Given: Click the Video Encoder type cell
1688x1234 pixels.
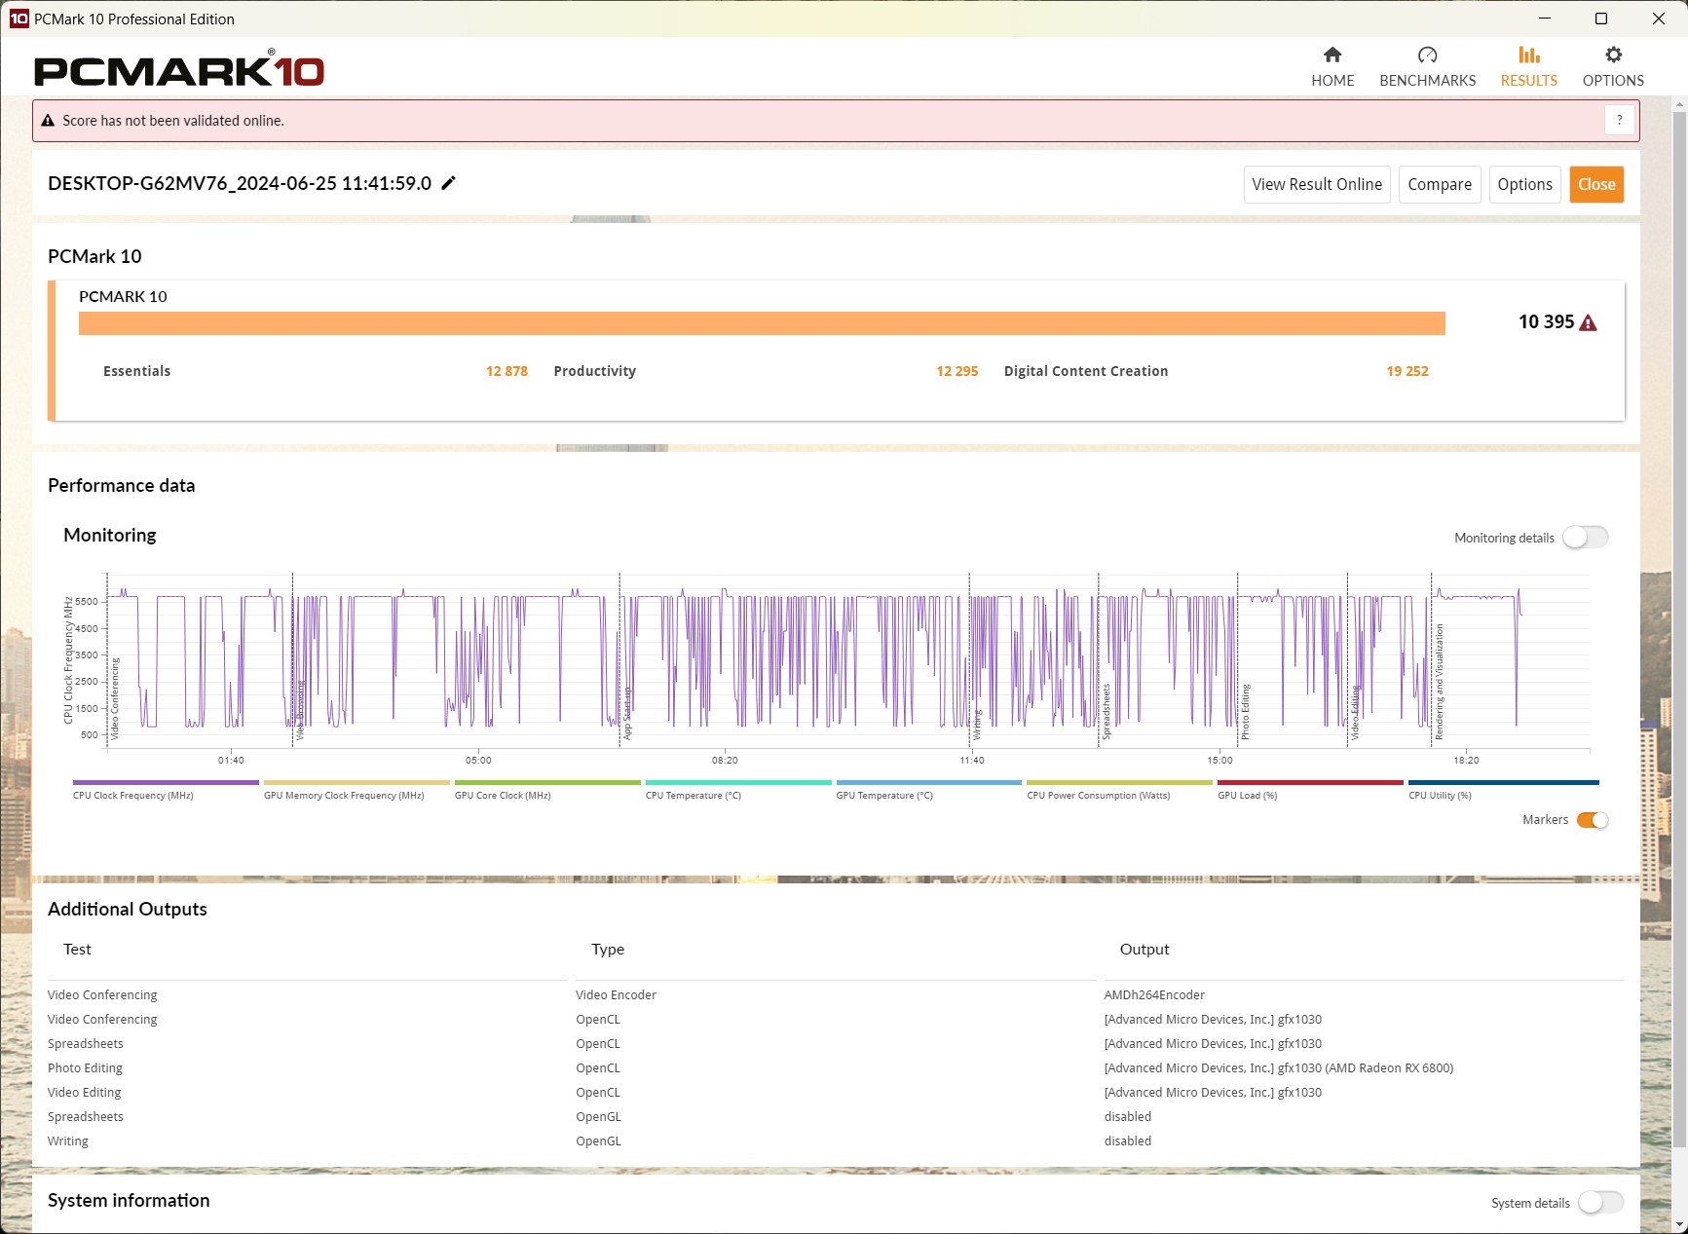Looking at the screenshot, I should 616,994.
